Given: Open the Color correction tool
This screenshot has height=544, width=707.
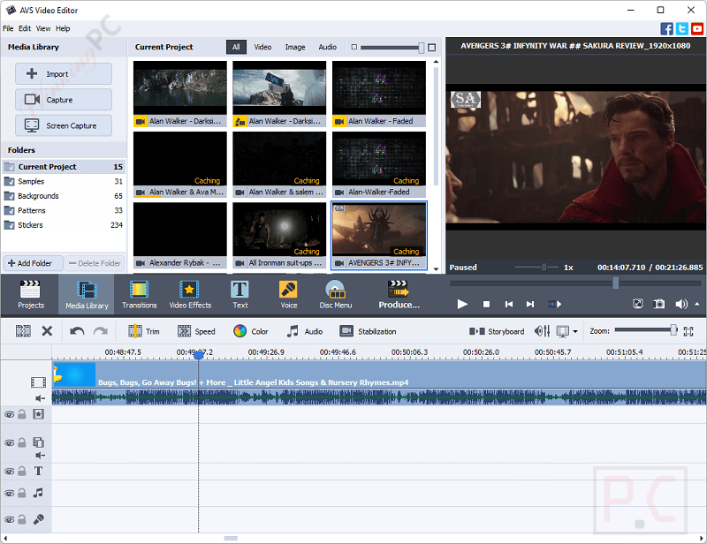Looking at the screenshot, I should click(x=250, y=331).
